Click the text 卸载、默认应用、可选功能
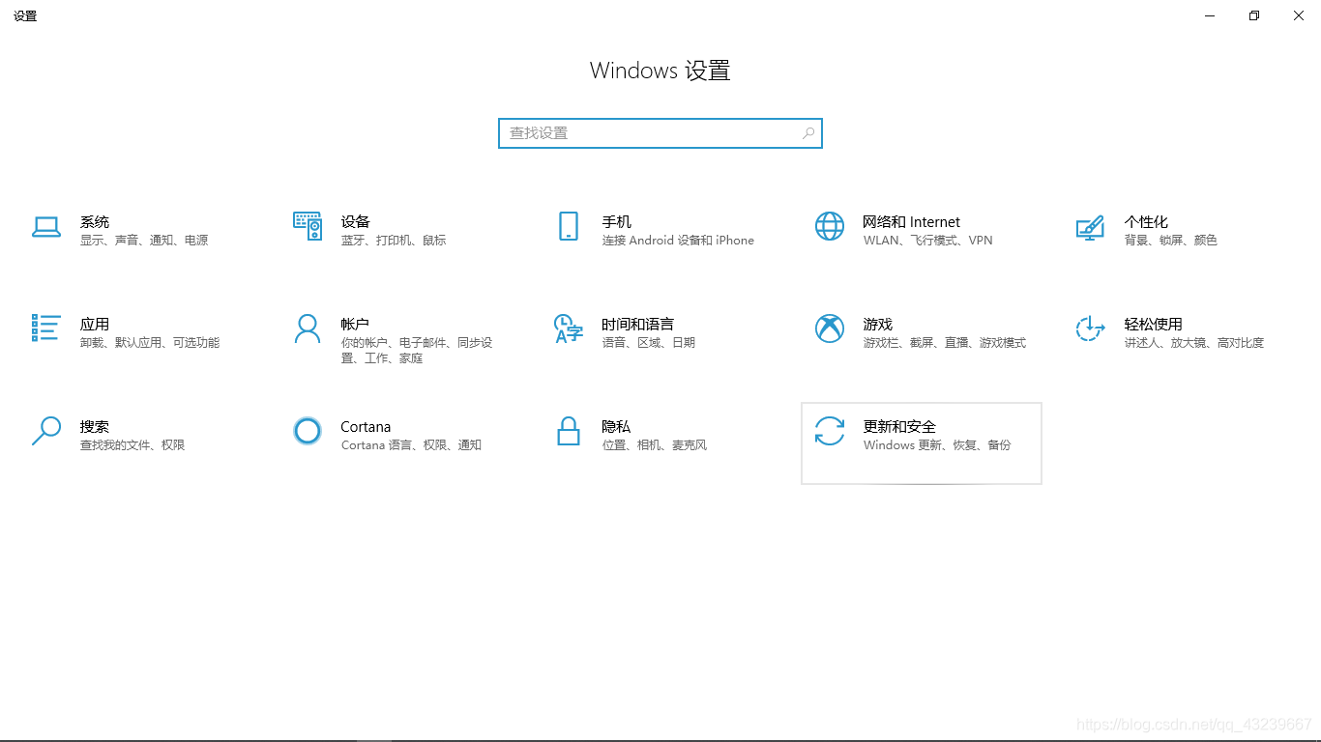The width and height of the screenshot is (1321, 742). (150, 343)
